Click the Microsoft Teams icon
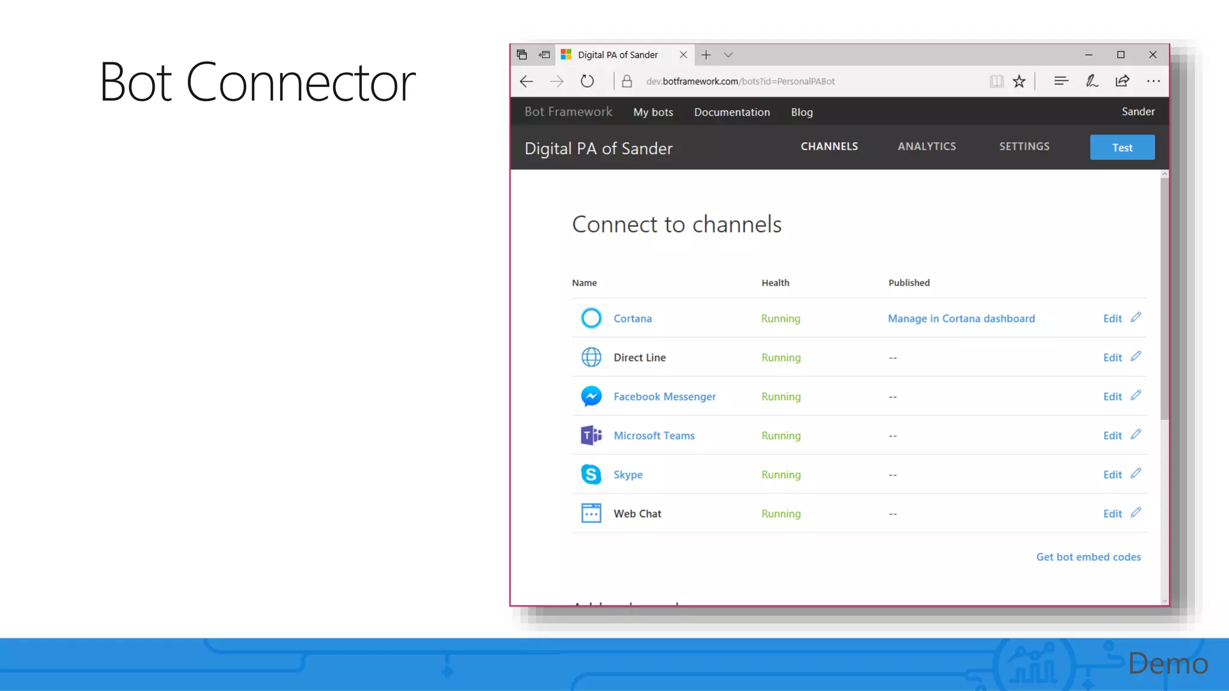Viewport: 1229px width, 691px height. pos(591,435)
